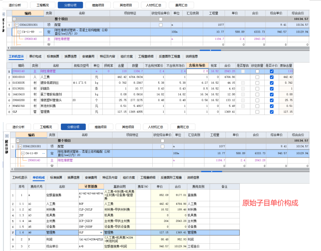This screenshot has height=251, width=321.
Task: Open the 人材机汇总 tab in upper window
Action: [x=153, y=5]
